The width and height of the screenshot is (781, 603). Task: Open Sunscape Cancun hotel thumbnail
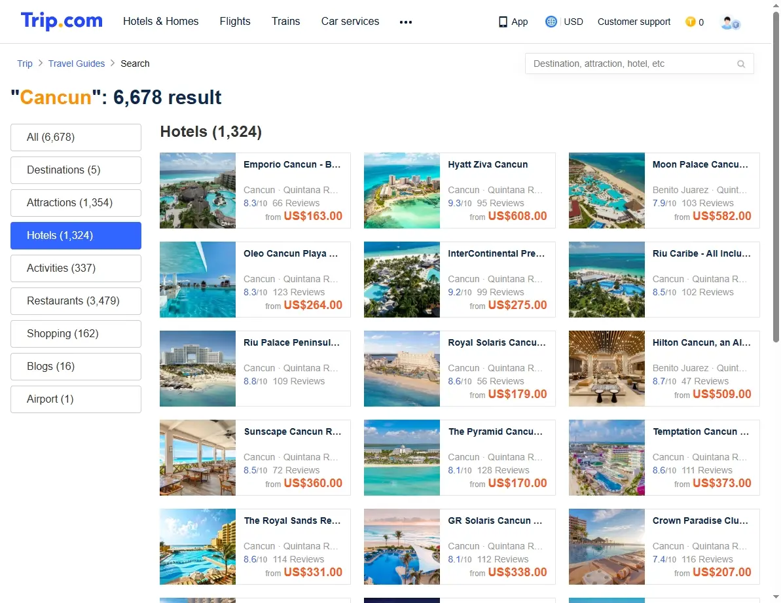point(197,458)
